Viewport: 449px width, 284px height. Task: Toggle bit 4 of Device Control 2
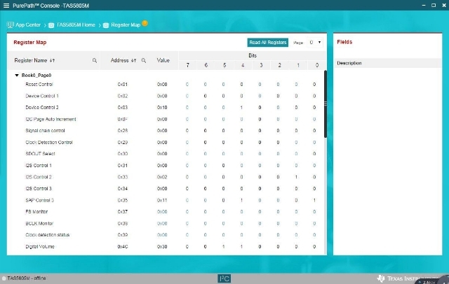tap(241, 108)
